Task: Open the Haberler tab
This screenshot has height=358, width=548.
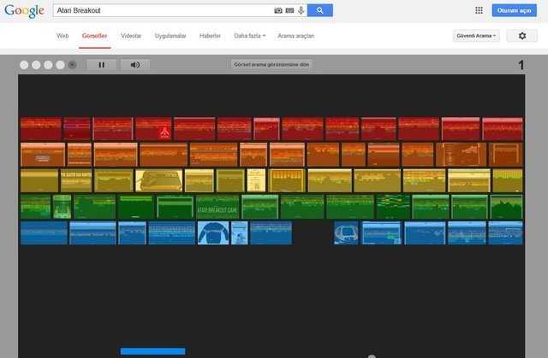Action: tap(210, 36)
